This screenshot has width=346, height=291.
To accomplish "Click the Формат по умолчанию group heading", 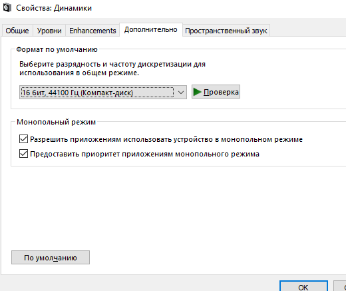I will point(57,49).
